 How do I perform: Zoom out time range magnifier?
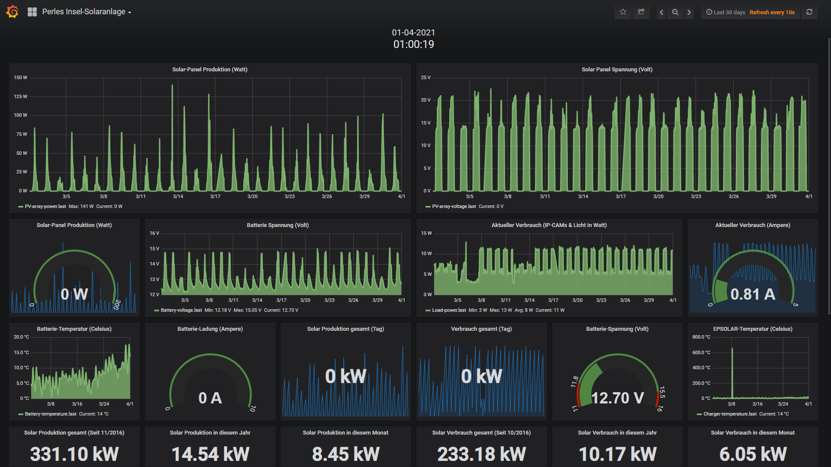pyautogui.click(x=675, y=12)
